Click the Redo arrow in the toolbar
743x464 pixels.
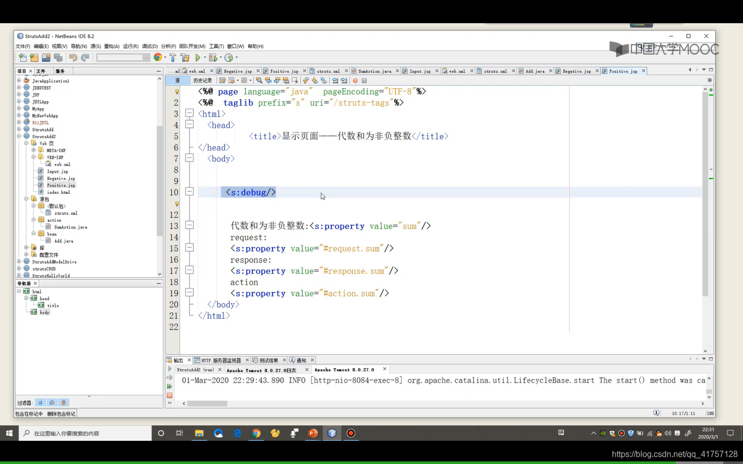85,58
